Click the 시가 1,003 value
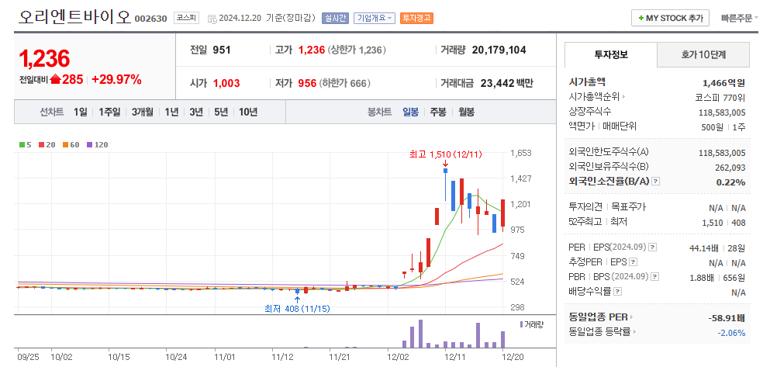This screenshot has width=763, height=367. click(x=226, y=83)
